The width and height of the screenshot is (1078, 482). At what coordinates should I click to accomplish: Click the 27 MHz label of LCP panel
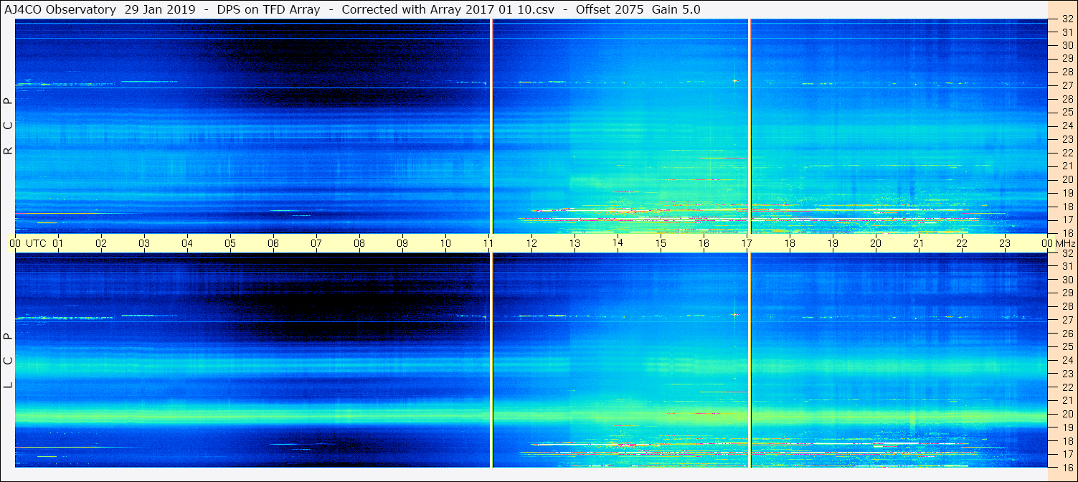click(1067, 320)
